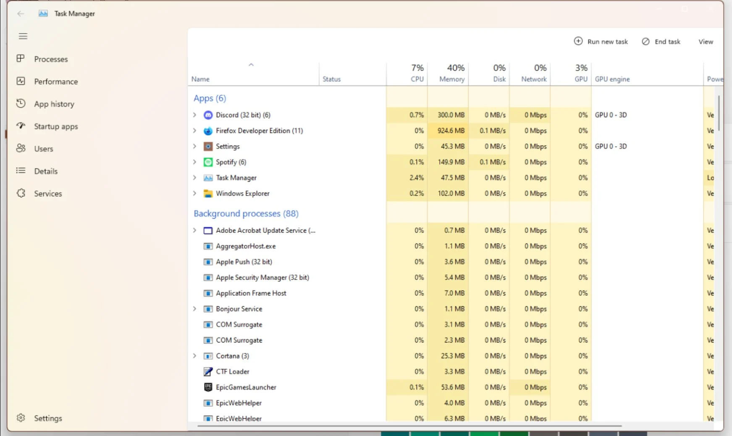Click the Run new task plus icon

[578, 41]
